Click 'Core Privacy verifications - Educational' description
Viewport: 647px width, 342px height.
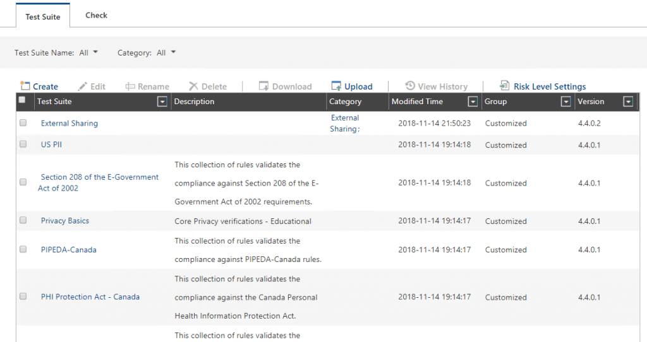(243, 221)
